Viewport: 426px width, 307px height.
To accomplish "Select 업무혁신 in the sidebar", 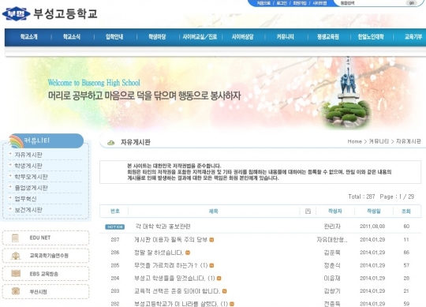I will click(25, 199).
